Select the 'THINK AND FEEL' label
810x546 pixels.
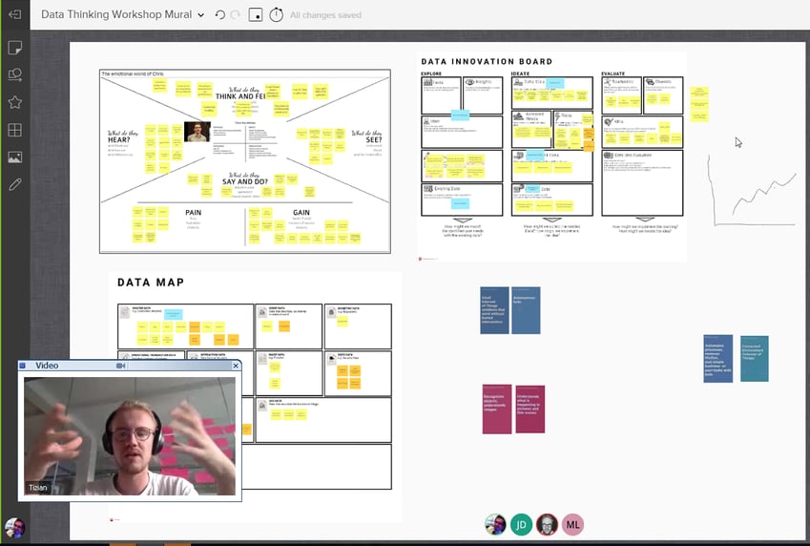pos(240,96)
